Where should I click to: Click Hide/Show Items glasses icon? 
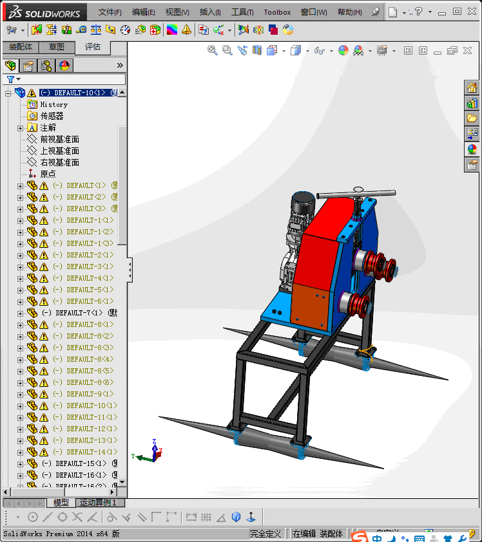(320, 51)
